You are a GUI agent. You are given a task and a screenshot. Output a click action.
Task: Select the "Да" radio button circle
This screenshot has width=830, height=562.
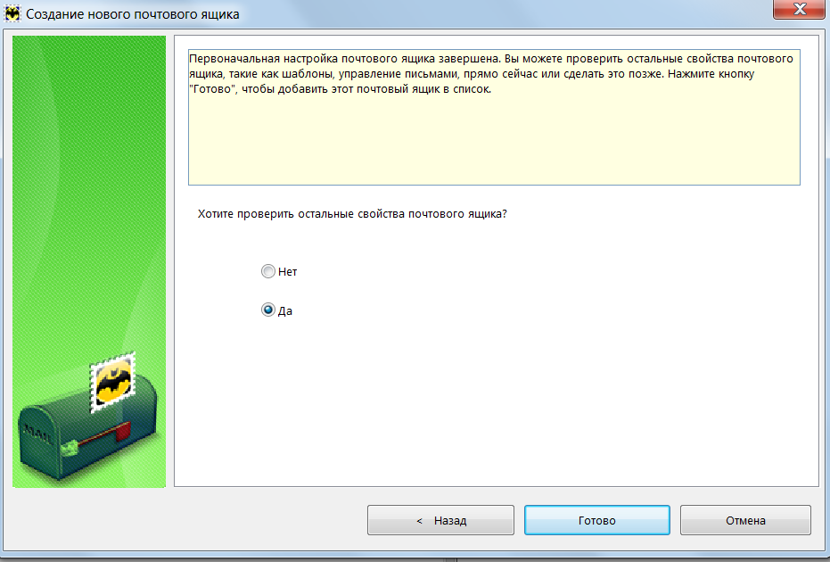pyautogui.click(x=268, y=310)
